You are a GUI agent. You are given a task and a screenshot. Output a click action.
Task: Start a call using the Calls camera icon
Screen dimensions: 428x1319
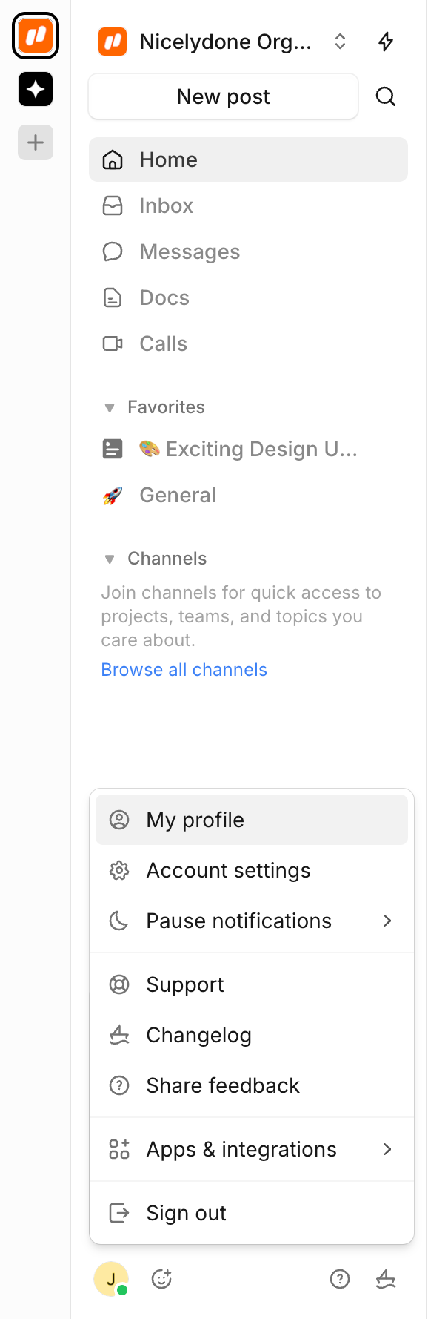[113, 343]
